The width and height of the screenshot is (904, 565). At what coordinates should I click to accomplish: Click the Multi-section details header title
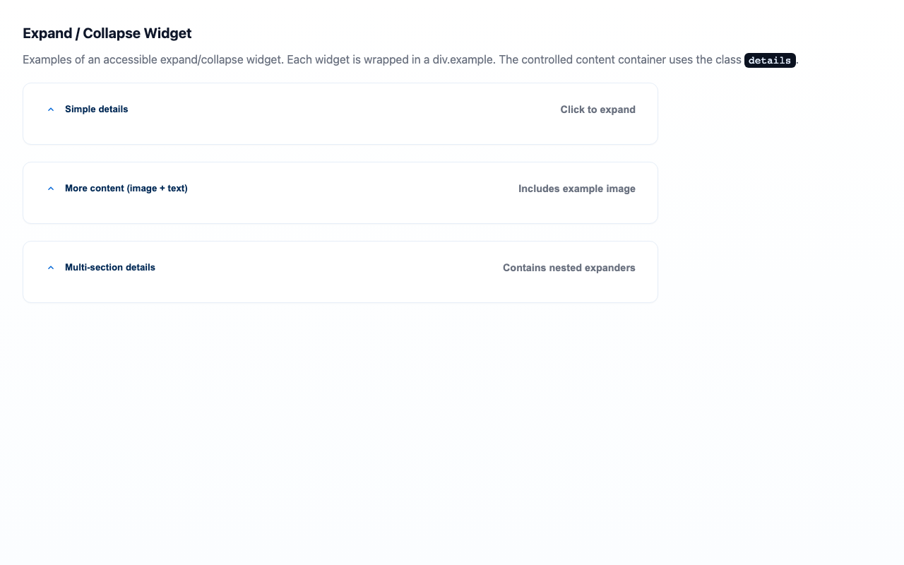click(110, 267)
